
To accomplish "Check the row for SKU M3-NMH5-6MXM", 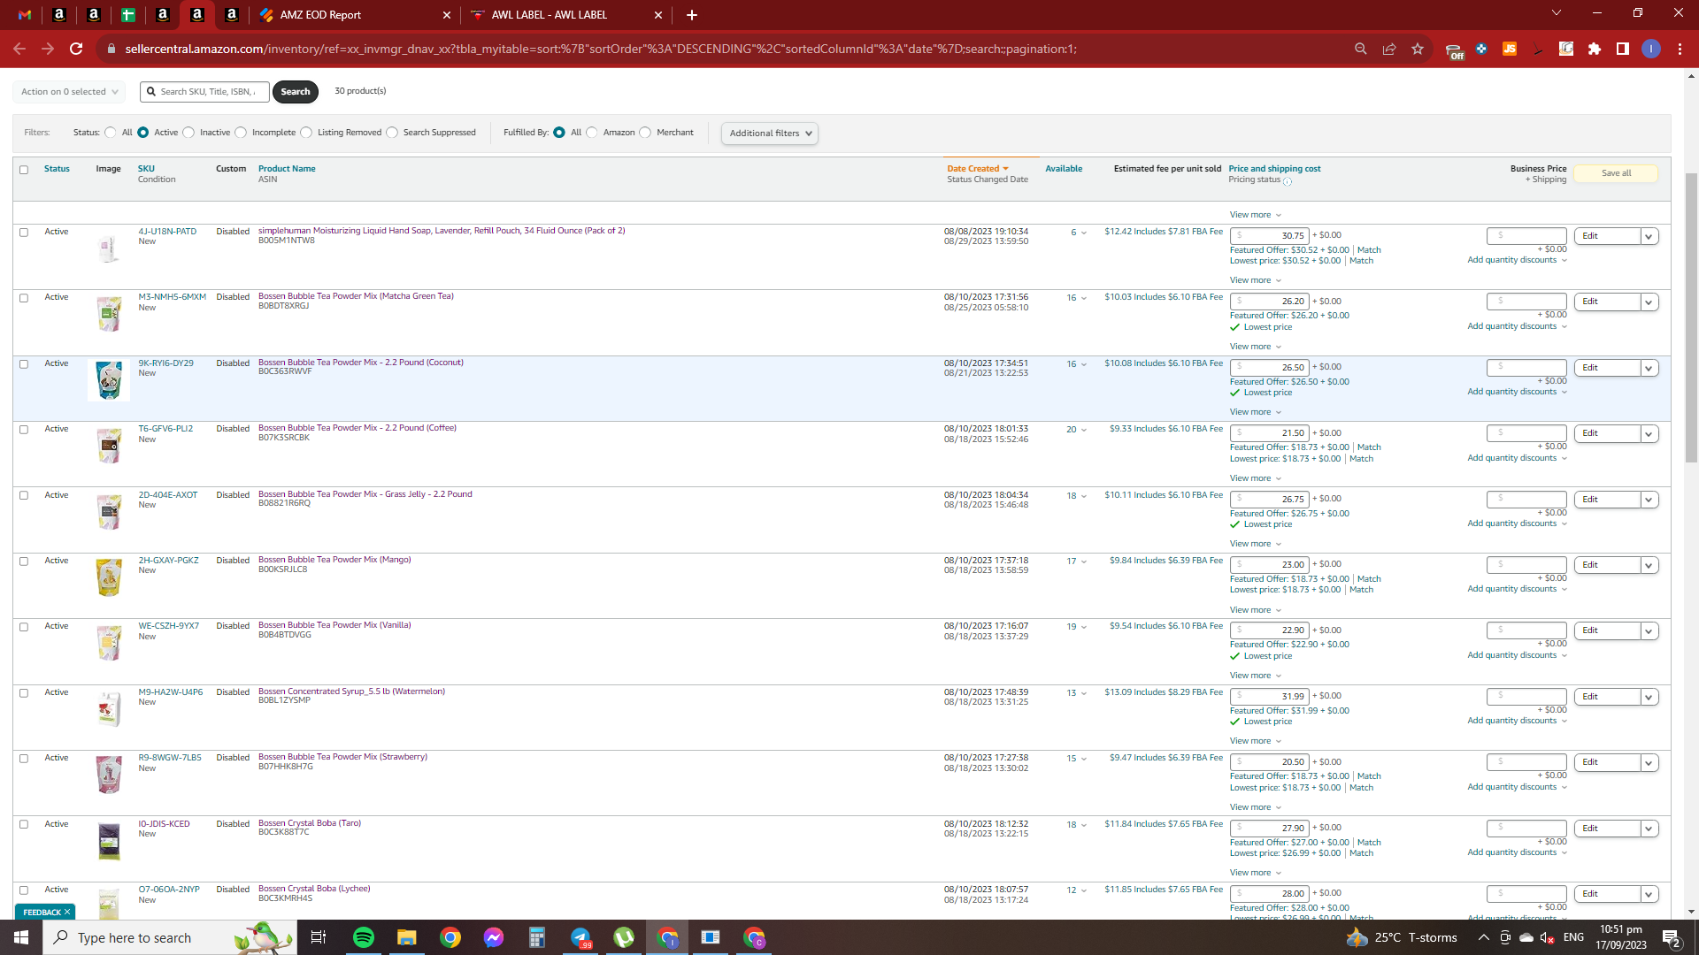I will pyautogui.click(x=24, y=298).
